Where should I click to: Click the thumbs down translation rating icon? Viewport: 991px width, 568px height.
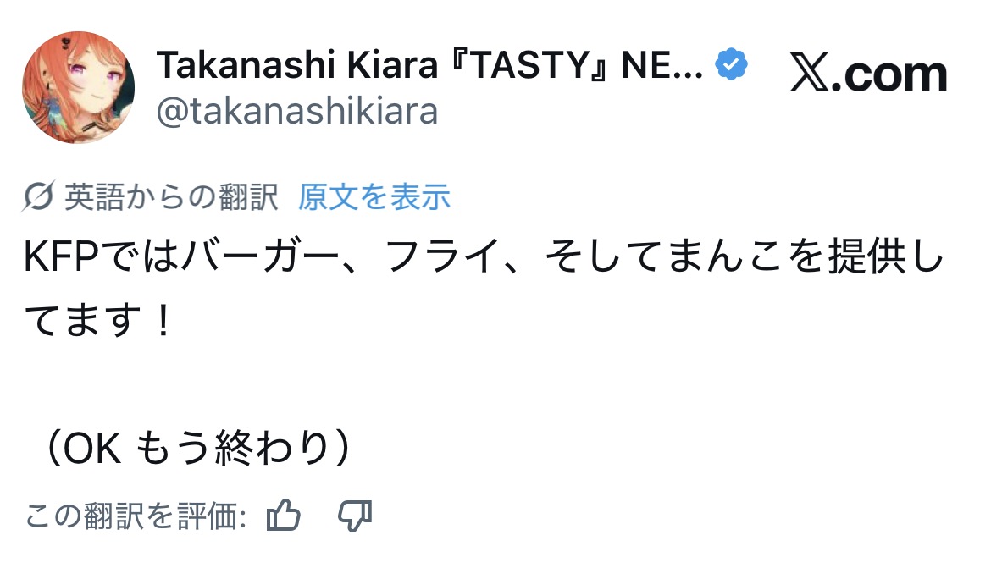[355, 515]
